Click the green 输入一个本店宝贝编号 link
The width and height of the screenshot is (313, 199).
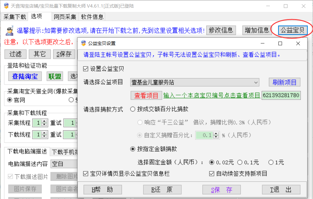[x=212, y=95]
